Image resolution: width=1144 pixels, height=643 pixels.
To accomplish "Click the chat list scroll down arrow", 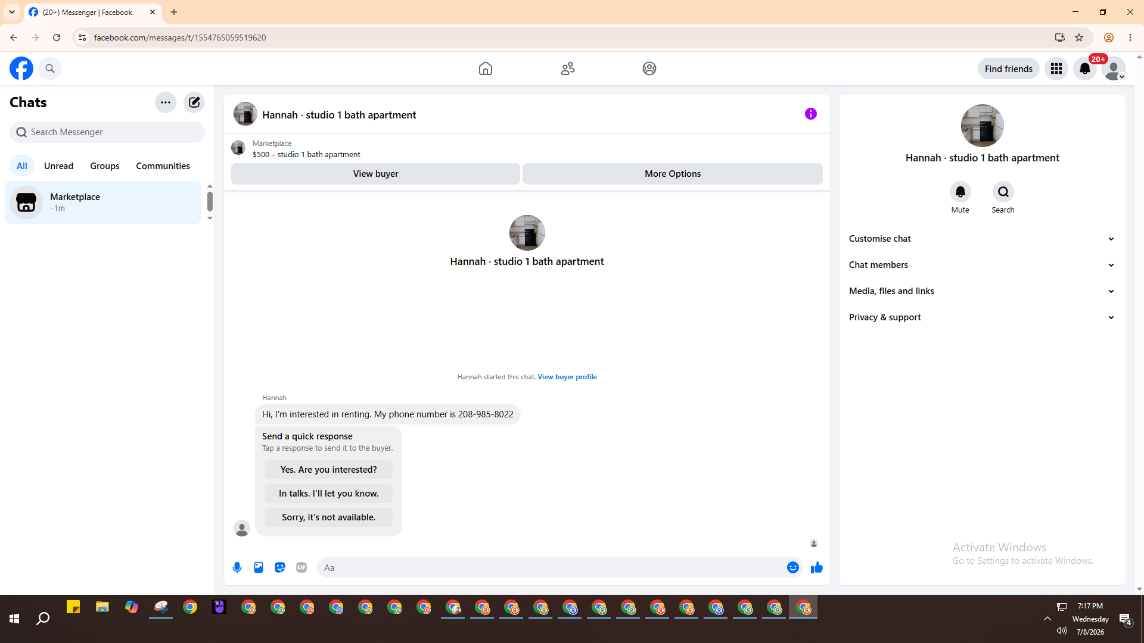I will (210, 219).
